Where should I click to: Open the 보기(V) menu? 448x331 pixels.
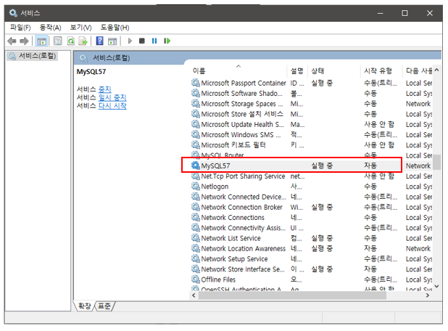(x=81, y=28)
